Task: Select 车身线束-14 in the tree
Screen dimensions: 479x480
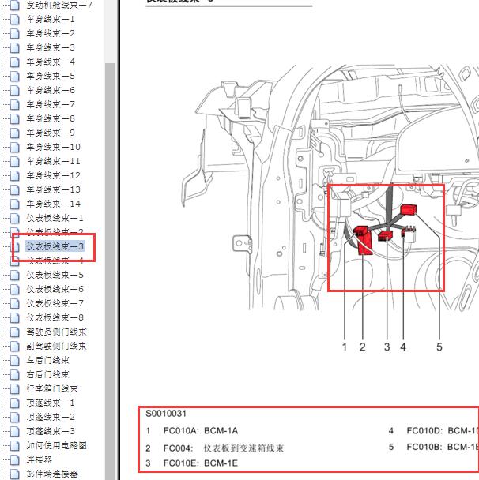Action: [x=53, y=204]
